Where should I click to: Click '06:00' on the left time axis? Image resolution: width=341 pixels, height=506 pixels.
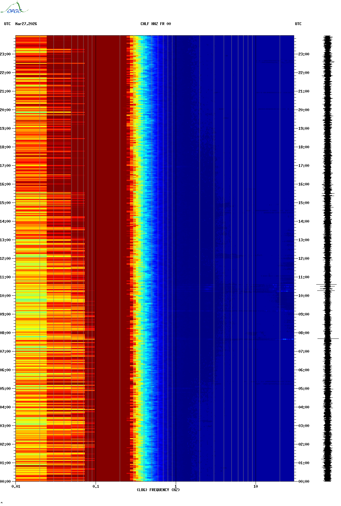[5, 370]
